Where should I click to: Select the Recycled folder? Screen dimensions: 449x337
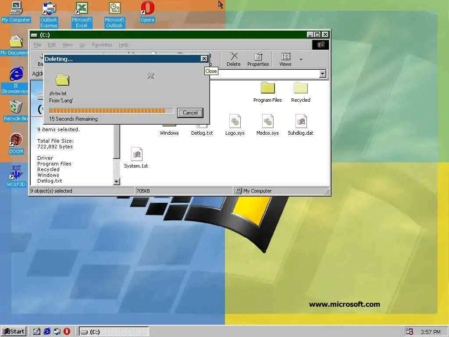click(x=300, y=92)
